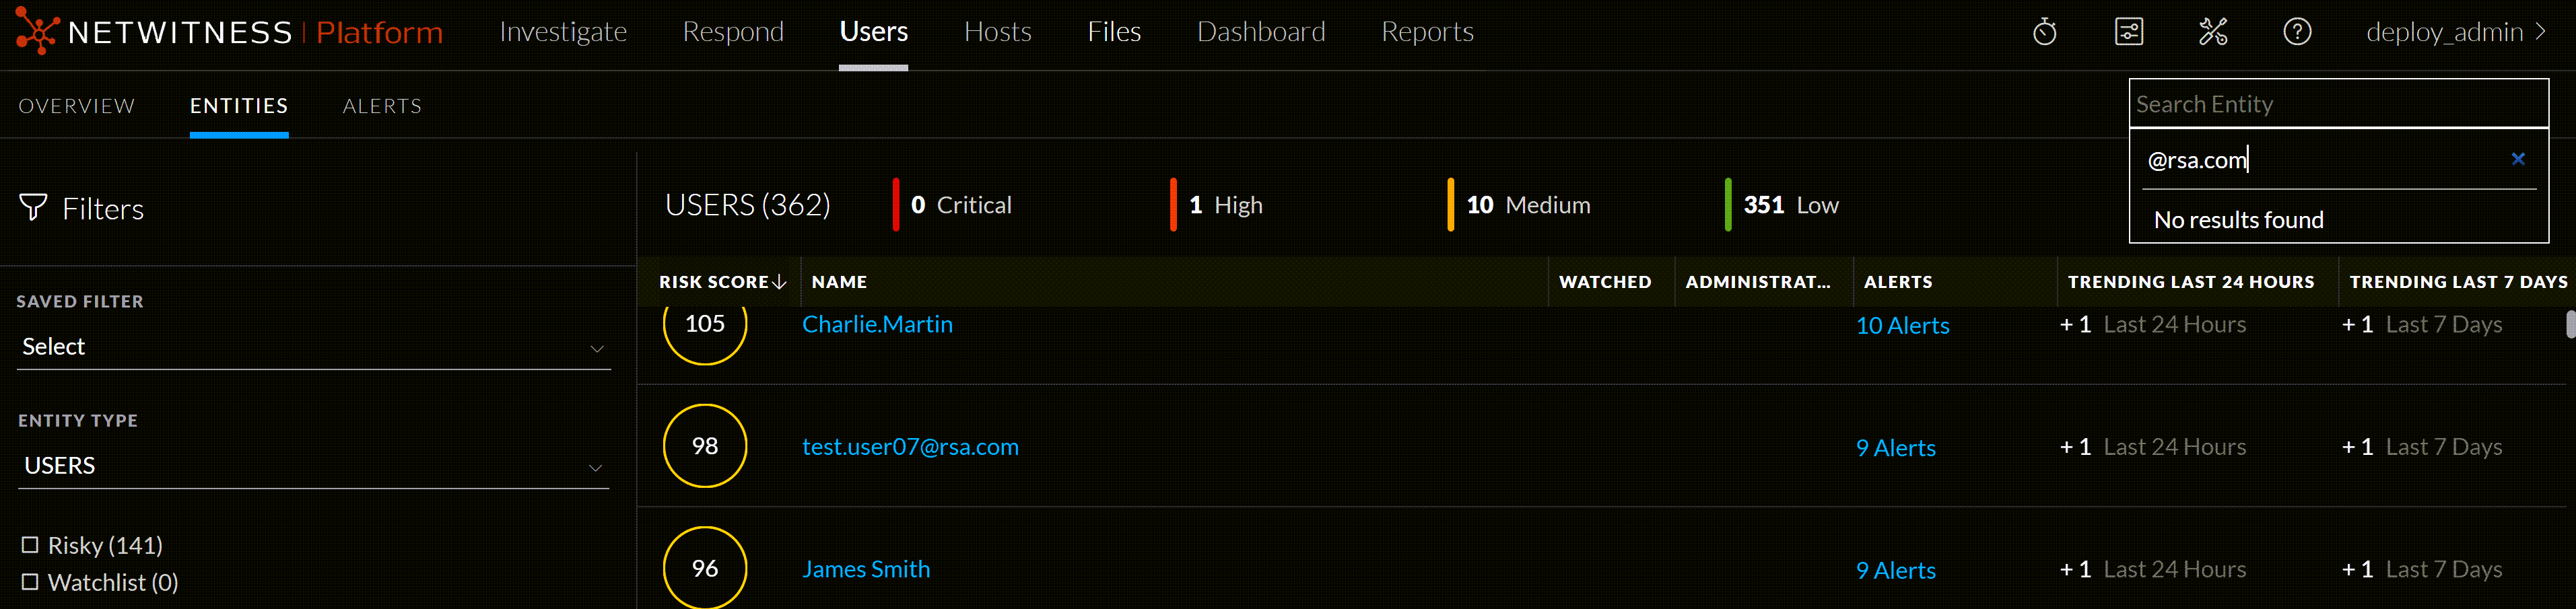Click '+1 Last 7 Days' for test.user07@rsa.com
Viewport: 2576px width, 609px height.
2421,447
